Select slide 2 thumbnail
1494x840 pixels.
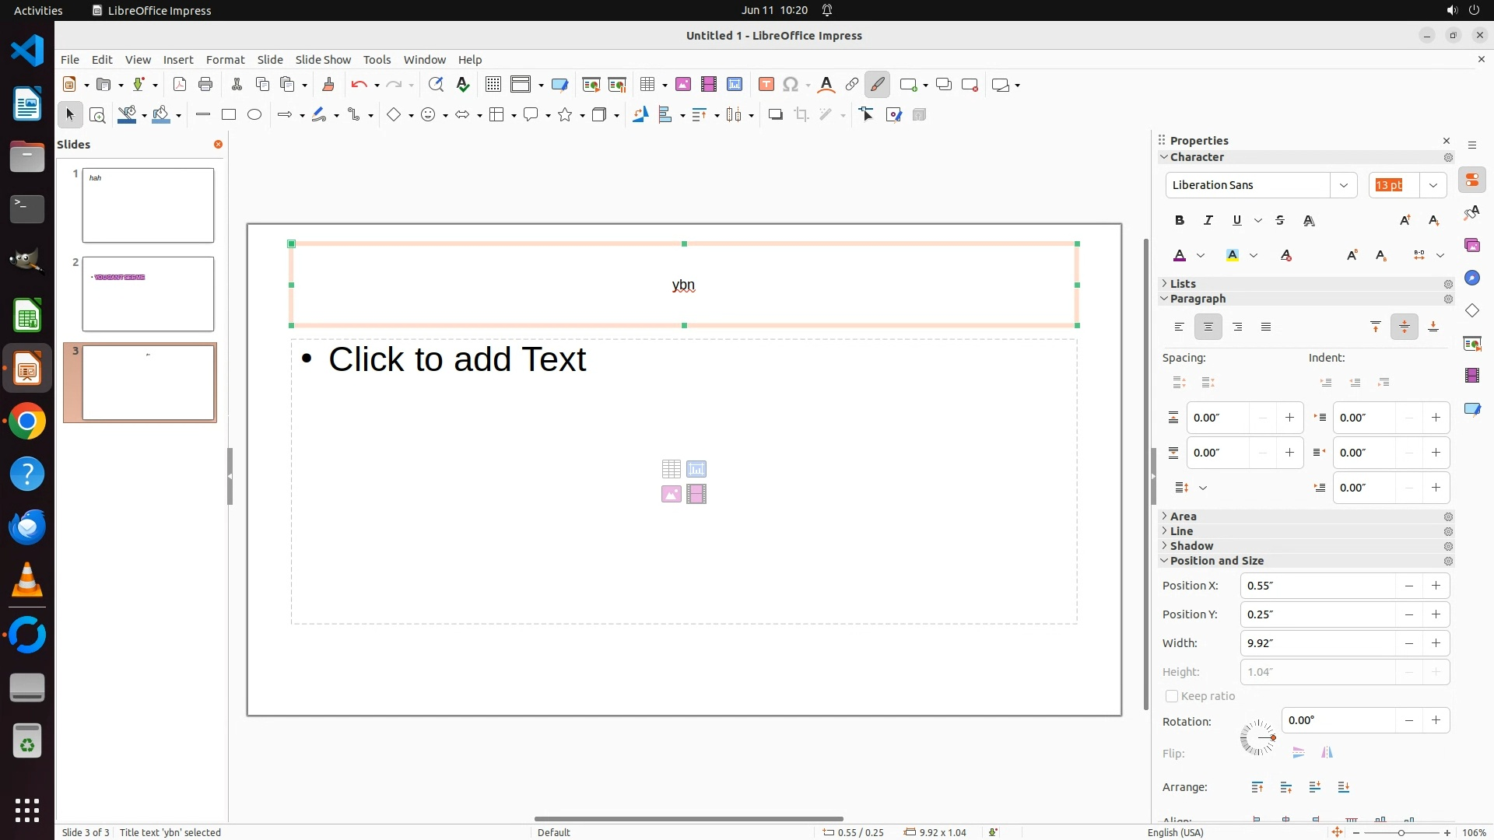tap(148, 294)
